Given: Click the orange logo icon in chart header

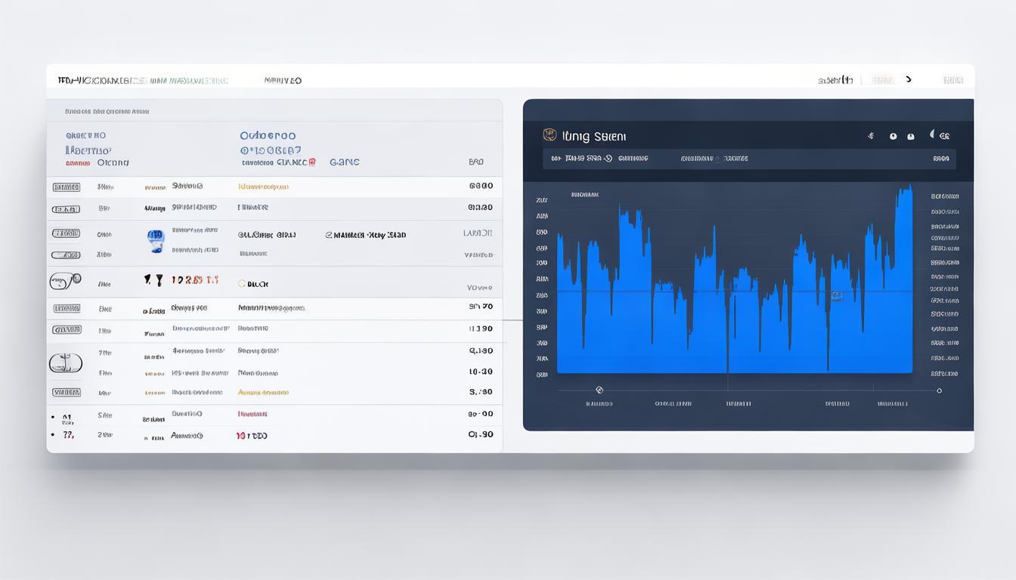Looking at the screenshot, I should [550, 135].
